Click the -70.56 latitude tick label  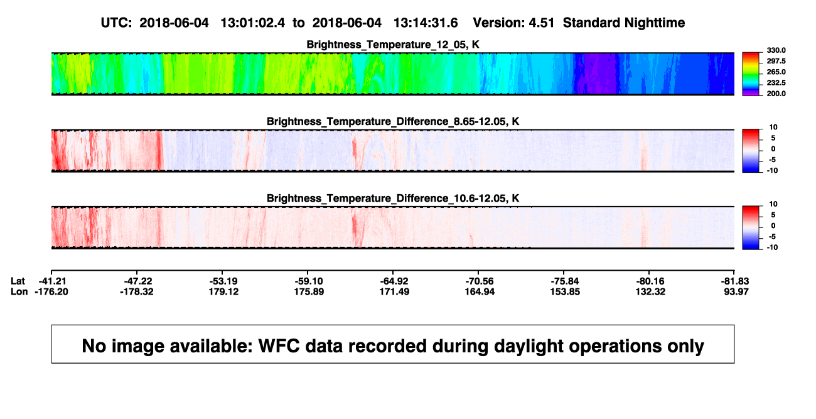click(478, 281)
